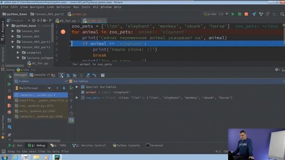Screen dimensions: 285x160
Task: Toggle Mute Breakpoints icon
Action: tap(9, 112)
